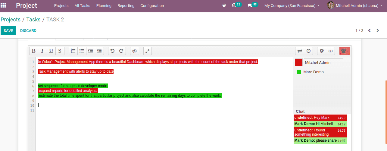Click the 'please share' chat message

point(320,140)
